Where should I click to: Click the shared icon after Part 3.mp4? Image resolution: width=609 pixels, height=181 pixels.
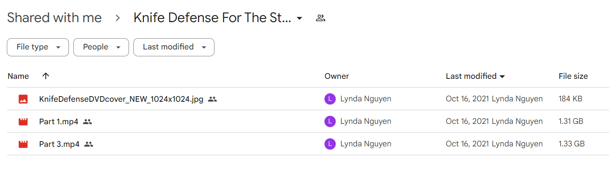click(x=89, y=144)
